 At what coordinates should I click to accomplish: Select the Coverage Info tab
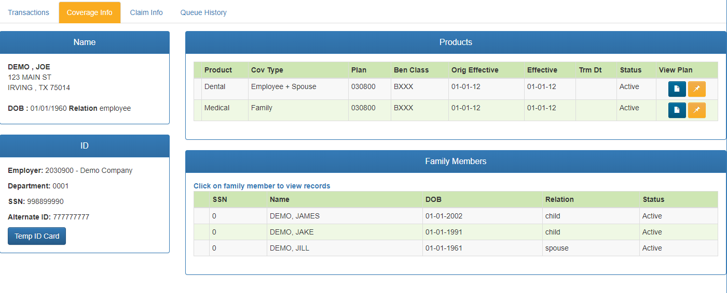coord(89,12)
